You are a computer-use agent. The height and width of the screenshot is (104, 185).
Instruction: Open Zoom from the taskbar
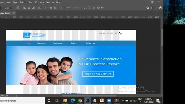point(109,101)
